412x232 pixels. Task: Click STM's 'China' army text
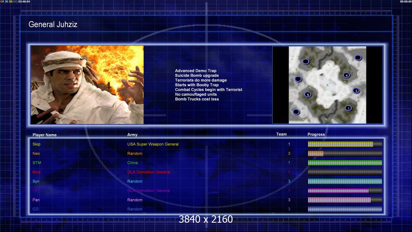133,163
